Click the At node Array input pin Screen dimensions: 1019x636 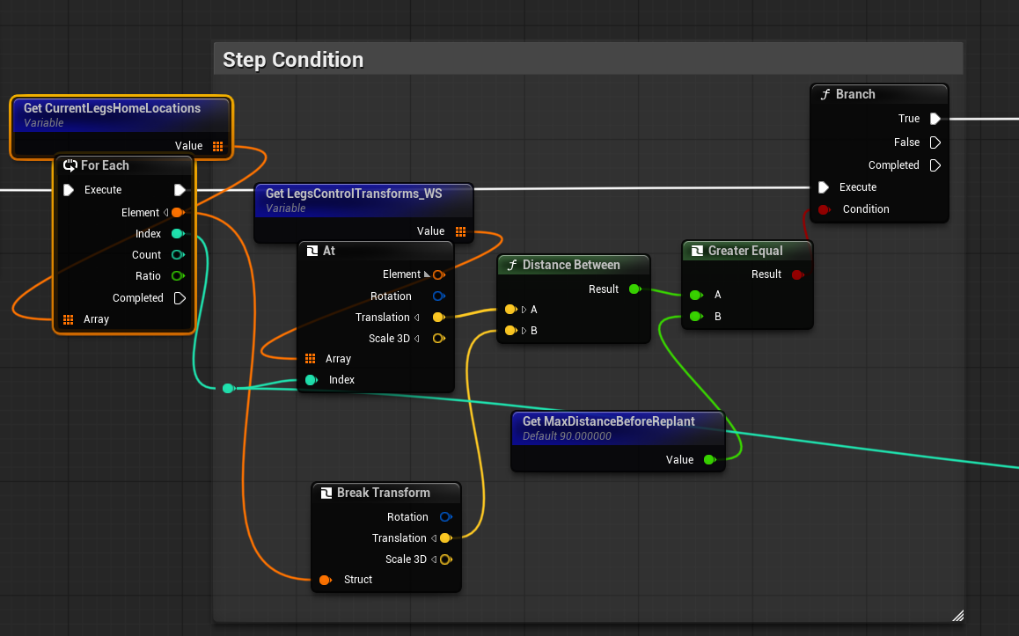311,359
